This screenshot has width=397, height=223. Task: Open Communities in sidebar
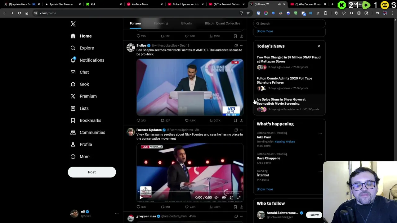coord(88,133)
